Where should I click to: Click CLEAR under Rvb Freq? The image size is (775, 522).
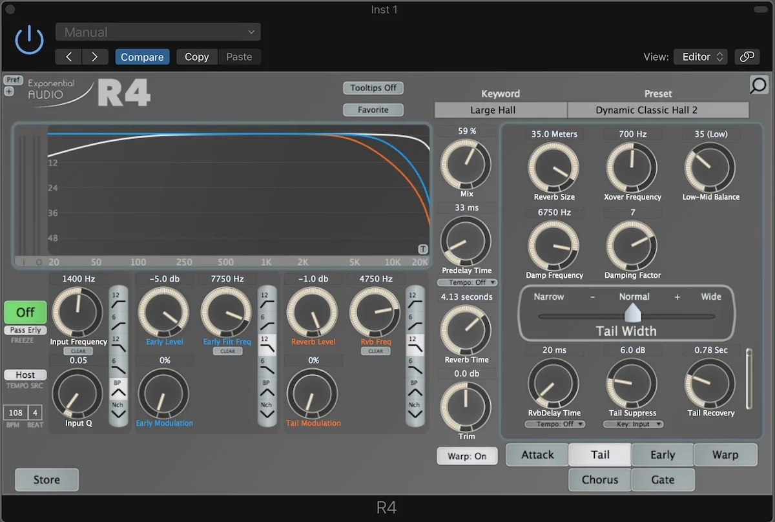pyautogui.click(x=376, y=351)
